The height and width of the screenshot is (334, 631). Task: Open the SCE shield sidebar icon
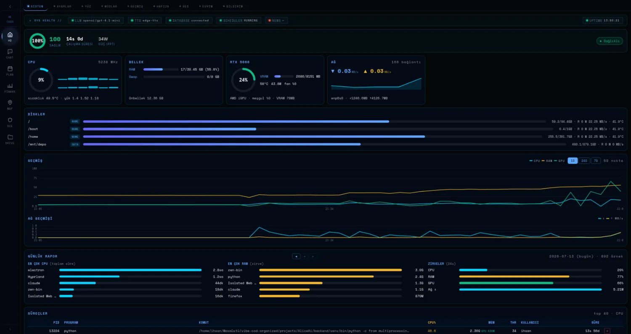[x=10, y=122]
